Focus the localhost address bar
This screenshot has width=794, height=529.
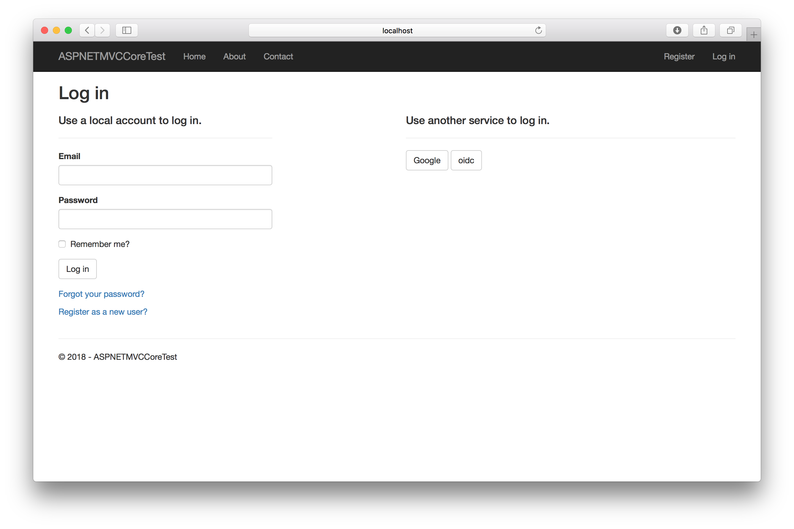(397, 30)
